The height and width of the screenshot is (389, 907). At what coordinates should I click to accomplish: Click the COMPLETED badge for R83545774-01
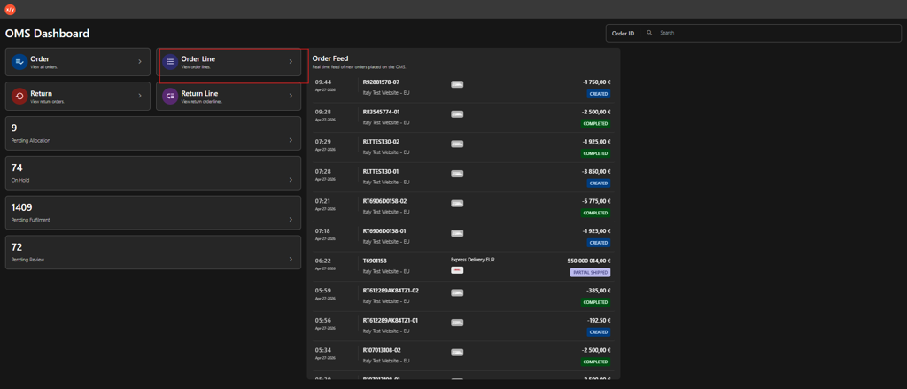coord(595,123)
